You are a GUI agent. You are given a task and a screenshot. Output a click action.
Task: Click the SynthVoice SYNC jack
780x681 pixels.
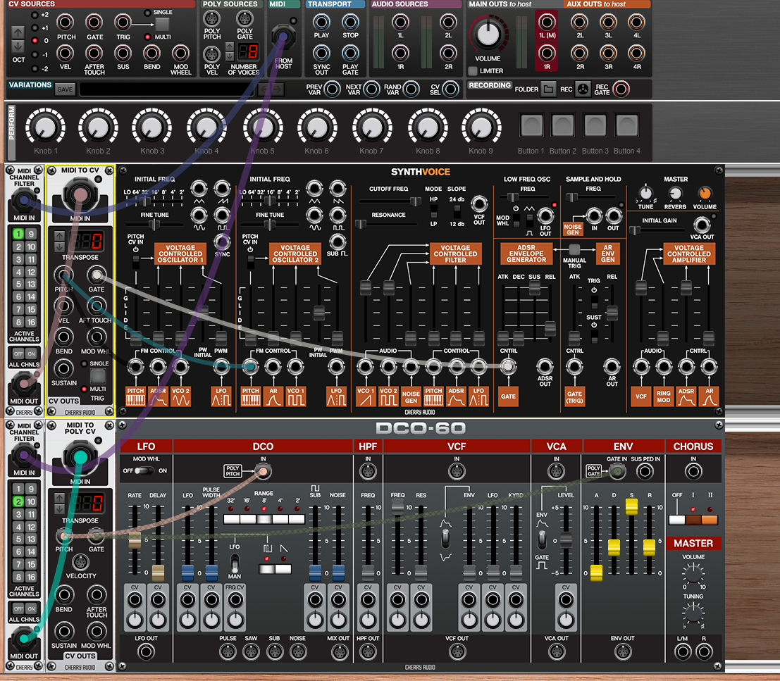click(x=222, y=241)
